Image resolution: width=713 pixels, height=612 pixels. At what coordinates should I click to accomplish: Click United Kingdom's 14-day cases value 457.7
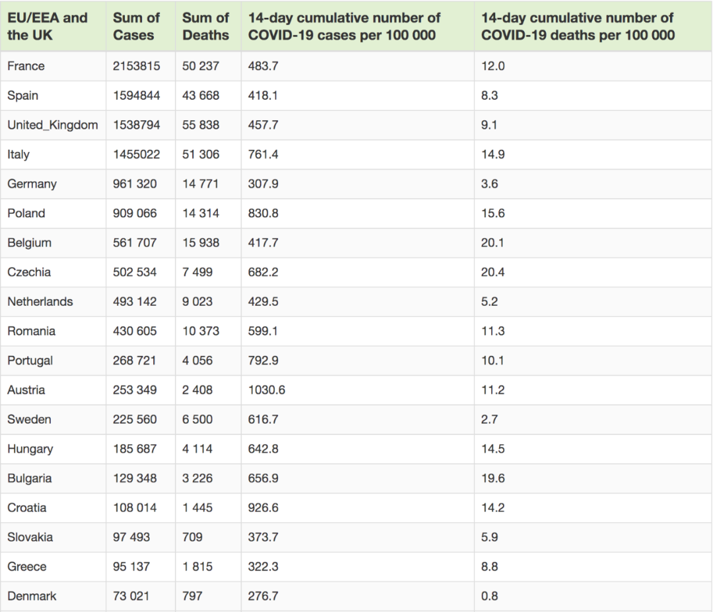point(263,125)
